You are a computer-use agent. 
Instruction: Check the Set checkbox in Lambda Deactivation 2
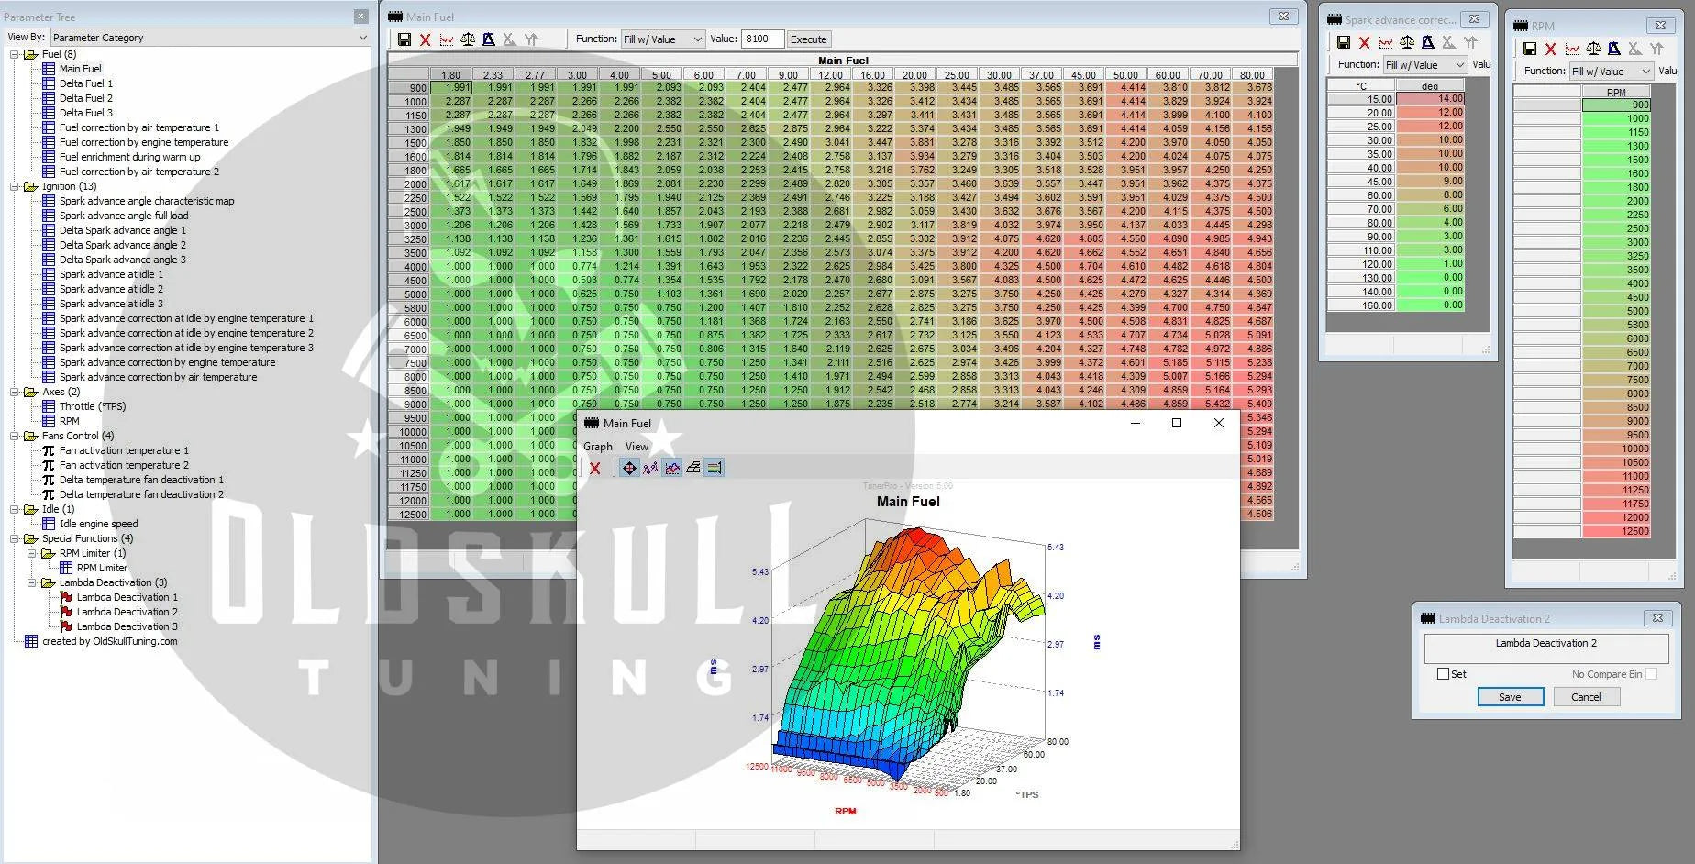point(1443,674)
